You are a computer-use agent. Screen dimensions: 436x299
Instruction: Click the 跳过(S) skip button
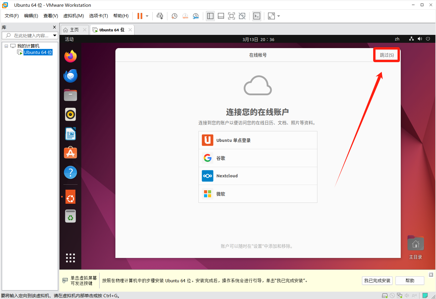pos(386,55)
